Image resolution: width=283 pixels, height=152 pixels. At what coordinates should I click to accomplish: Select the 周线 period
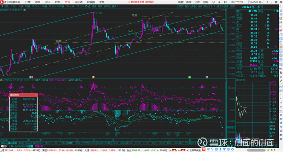[x=94, y=6]
